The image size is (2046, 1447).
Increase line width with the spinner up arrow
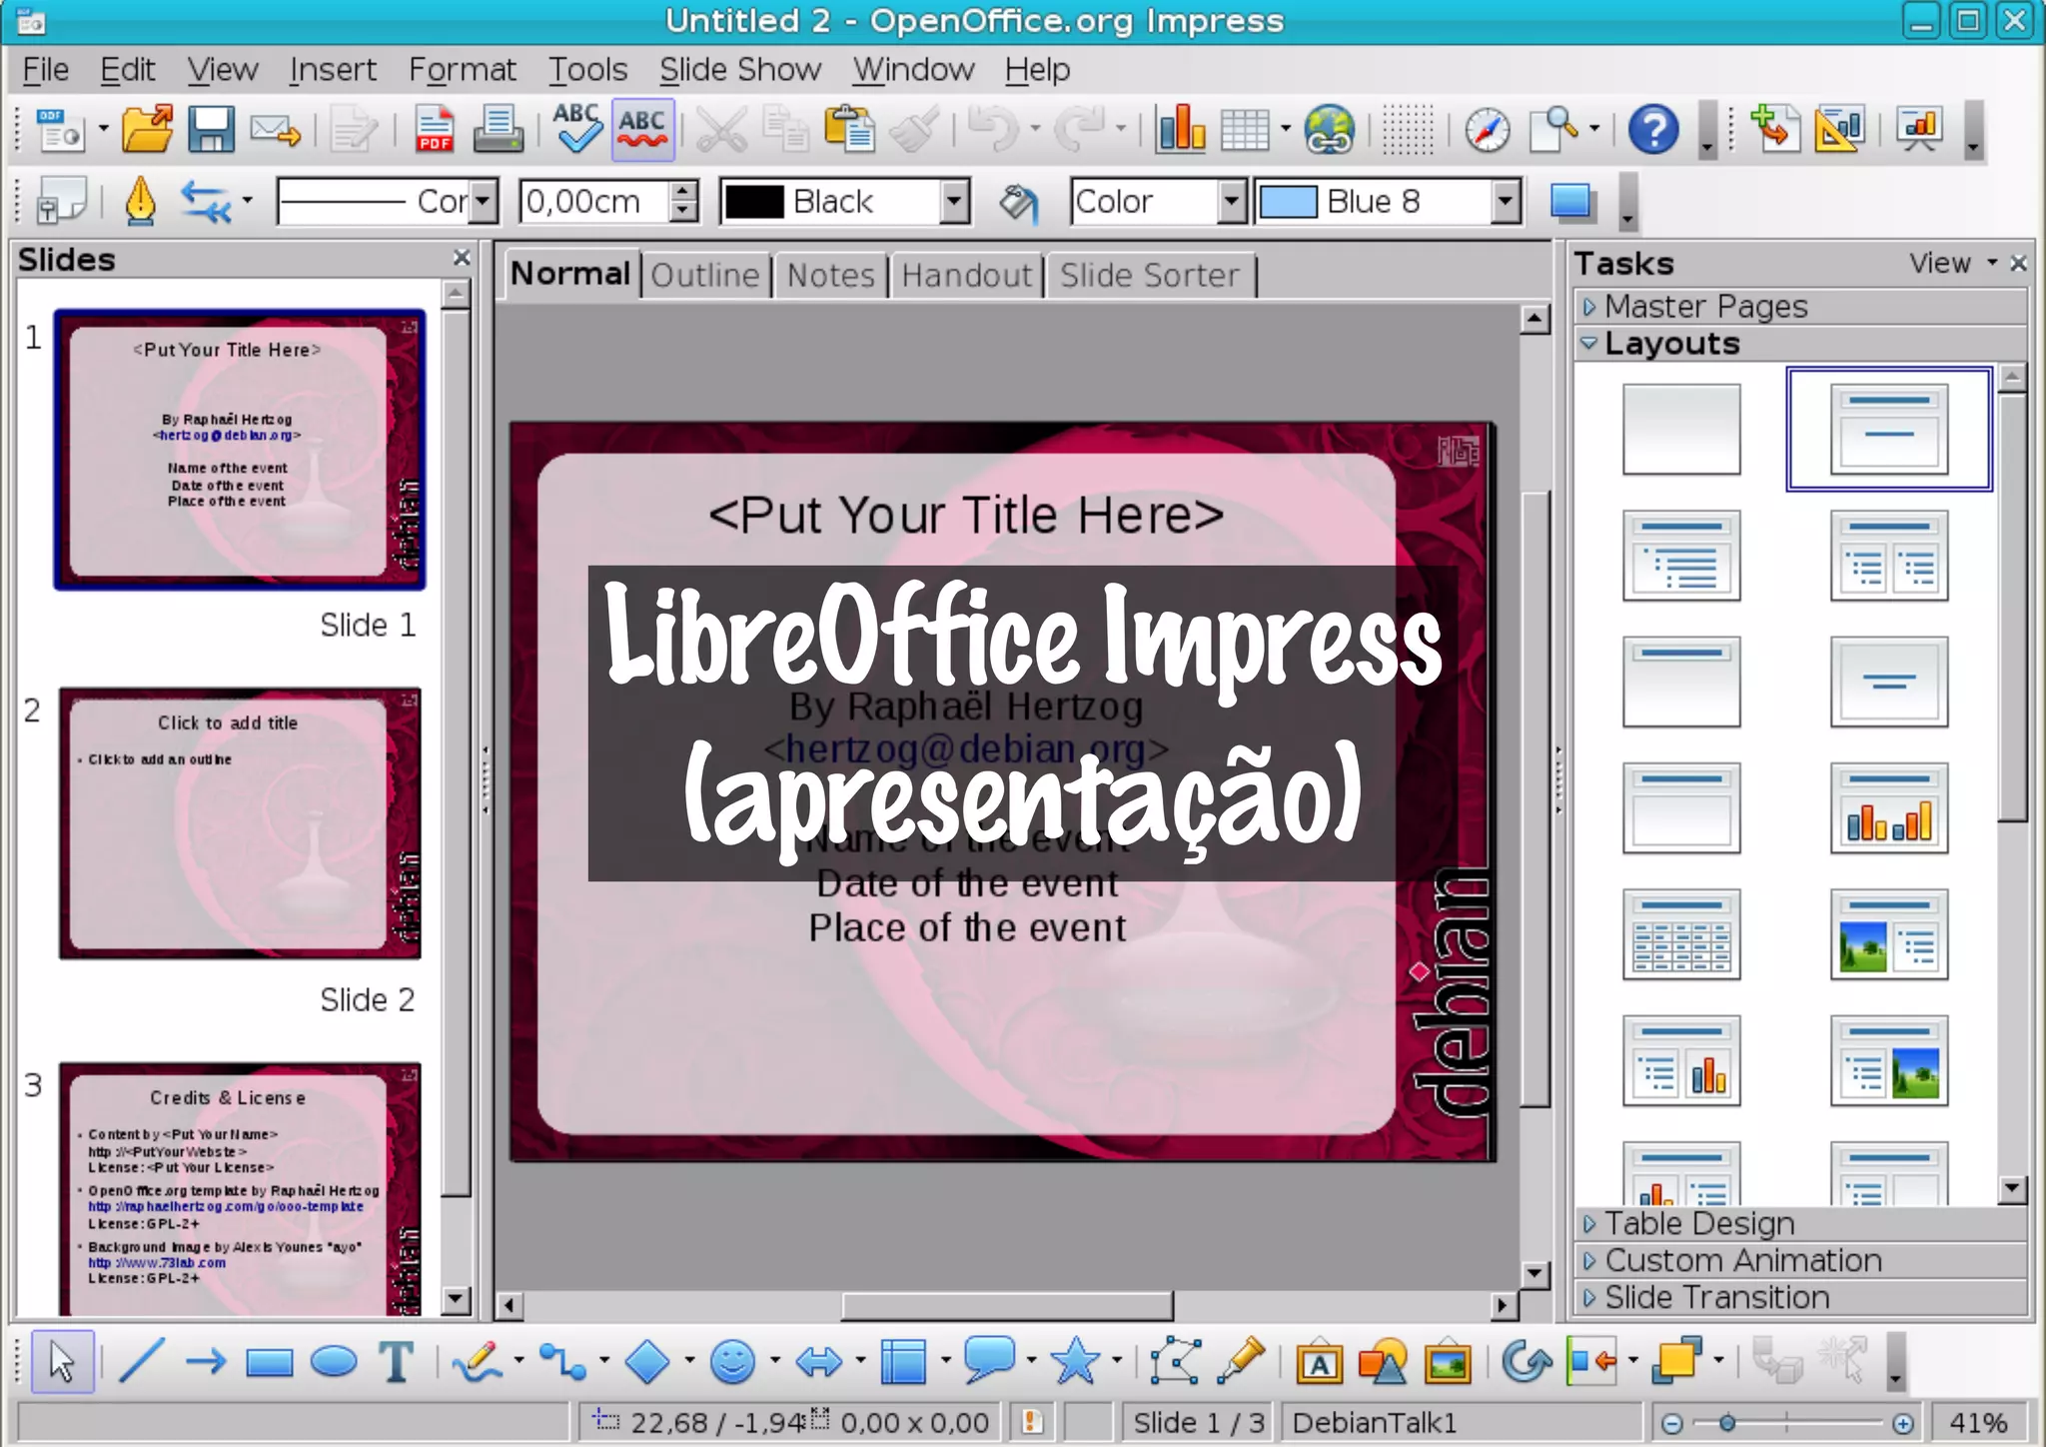tap(684, 190)
